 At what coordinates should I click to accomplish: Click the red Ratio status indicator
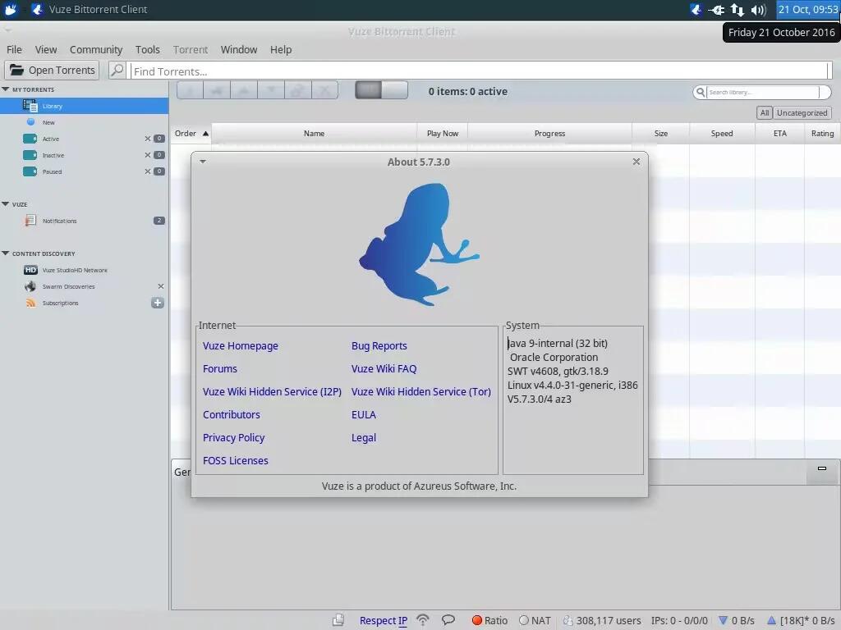(477, 620)
